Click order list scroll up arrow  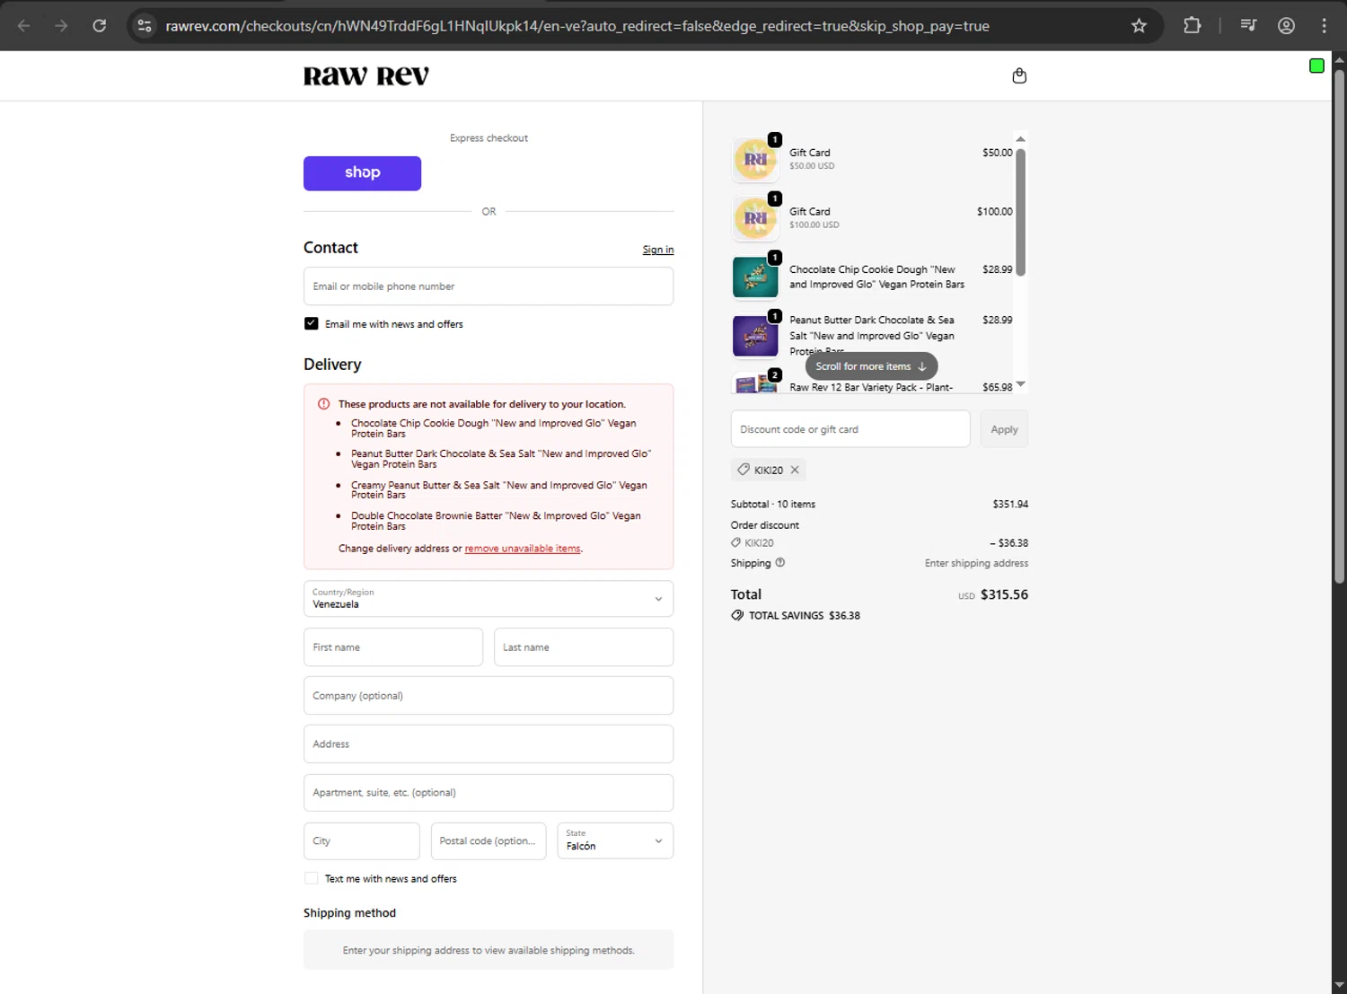[x=1020, y=139]
